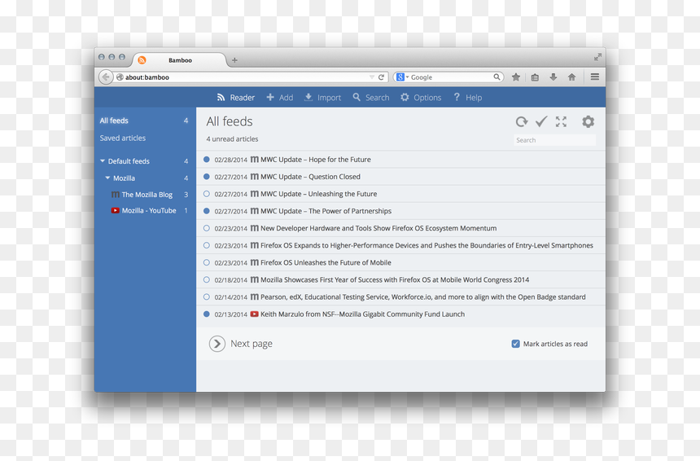Open Saved articles in the sidebar
This screenshot has height=461, width=700.
pyautogui.click(x=123, y=138)
